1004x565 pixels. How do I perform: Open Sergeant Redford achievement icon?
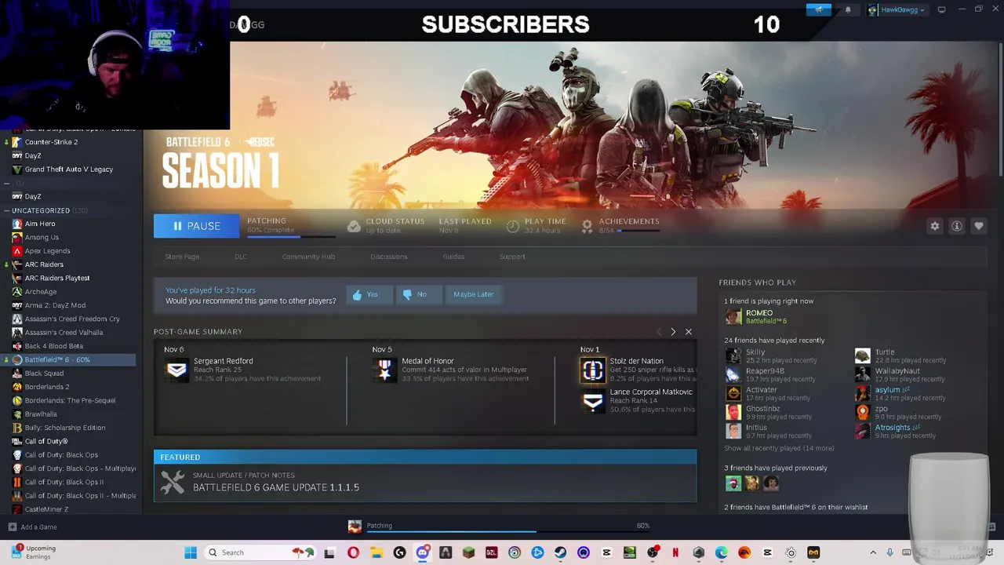tap(176, 370)
